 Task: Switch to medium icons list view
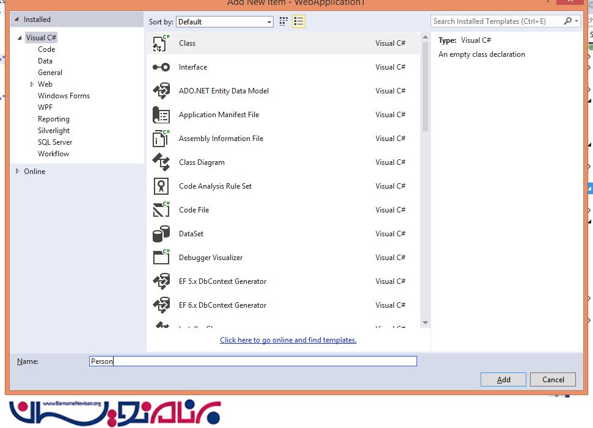tap(298, 21)
